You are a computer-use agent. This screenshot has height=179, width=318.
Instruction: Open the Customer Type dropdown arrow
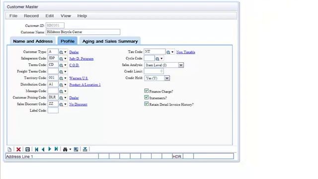point(65,52)
